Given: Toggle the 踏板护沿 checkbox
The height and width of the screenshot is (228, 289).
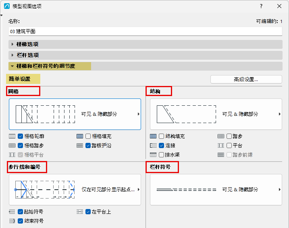Looking at the screenshot, I should point(88,146).
